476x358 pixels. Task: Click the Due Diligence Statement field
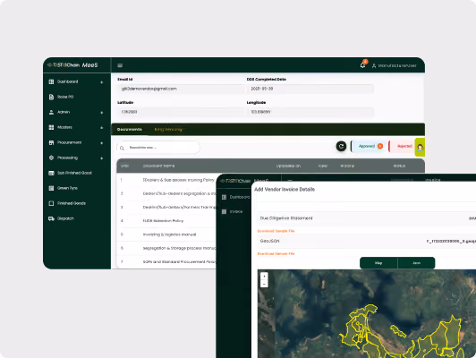click(367, 218)
